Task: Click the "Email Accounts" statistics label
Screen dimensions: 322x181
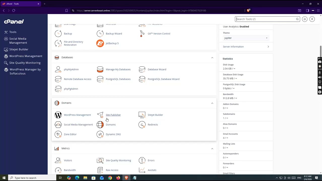Action: tap(230, 134)
